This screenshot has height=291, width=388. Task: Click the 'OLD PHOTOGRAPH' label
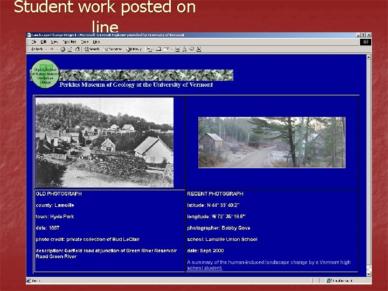pos(59,194)
